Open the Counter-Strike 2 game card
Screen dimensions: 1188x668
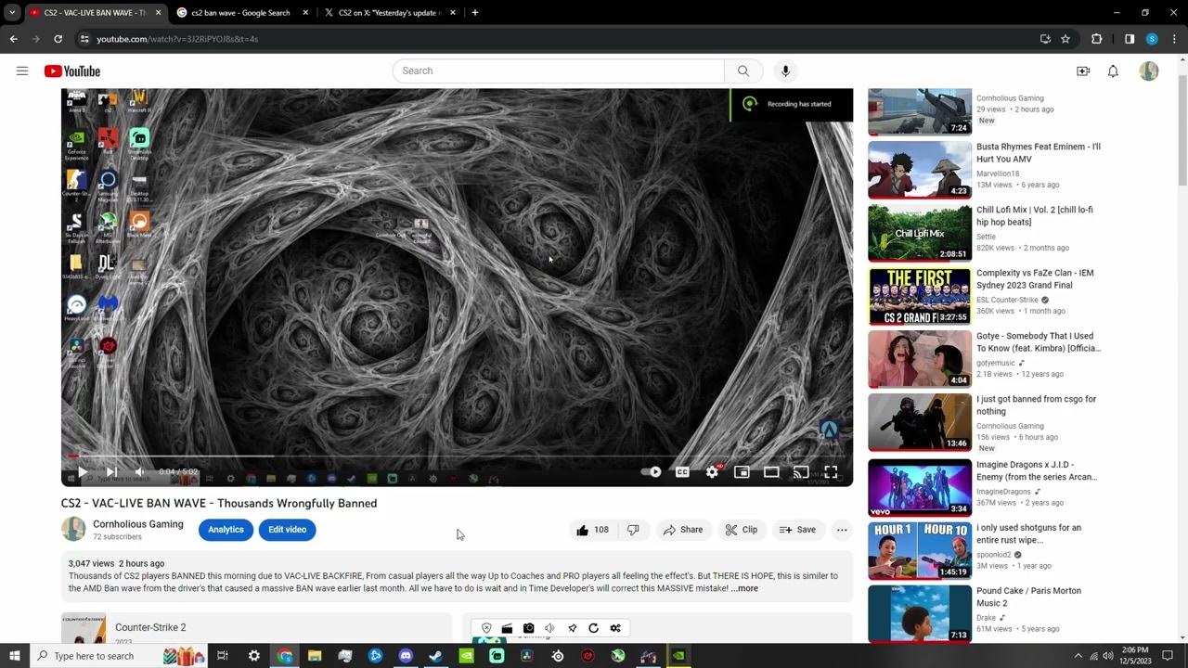256,628
